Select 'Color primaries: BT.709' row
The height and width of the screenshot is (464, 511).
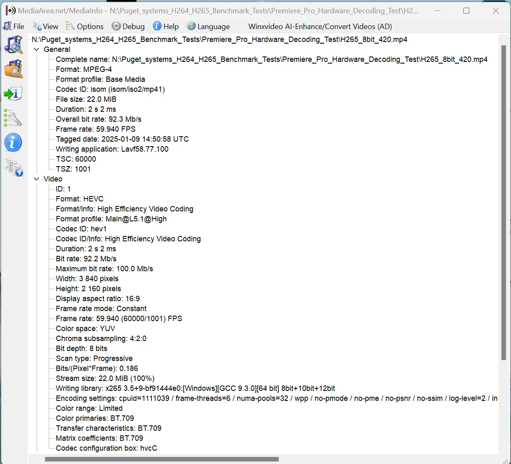(95, 418)
